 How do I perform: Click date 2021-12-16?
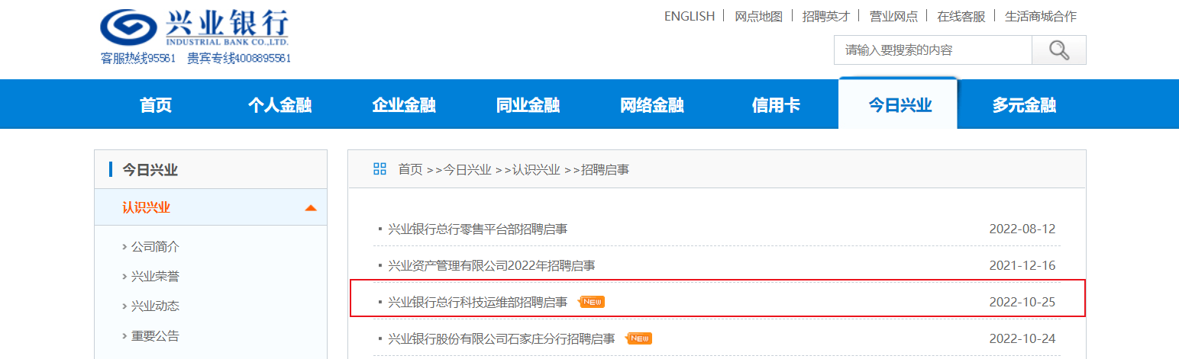[x=1022, y=265]
